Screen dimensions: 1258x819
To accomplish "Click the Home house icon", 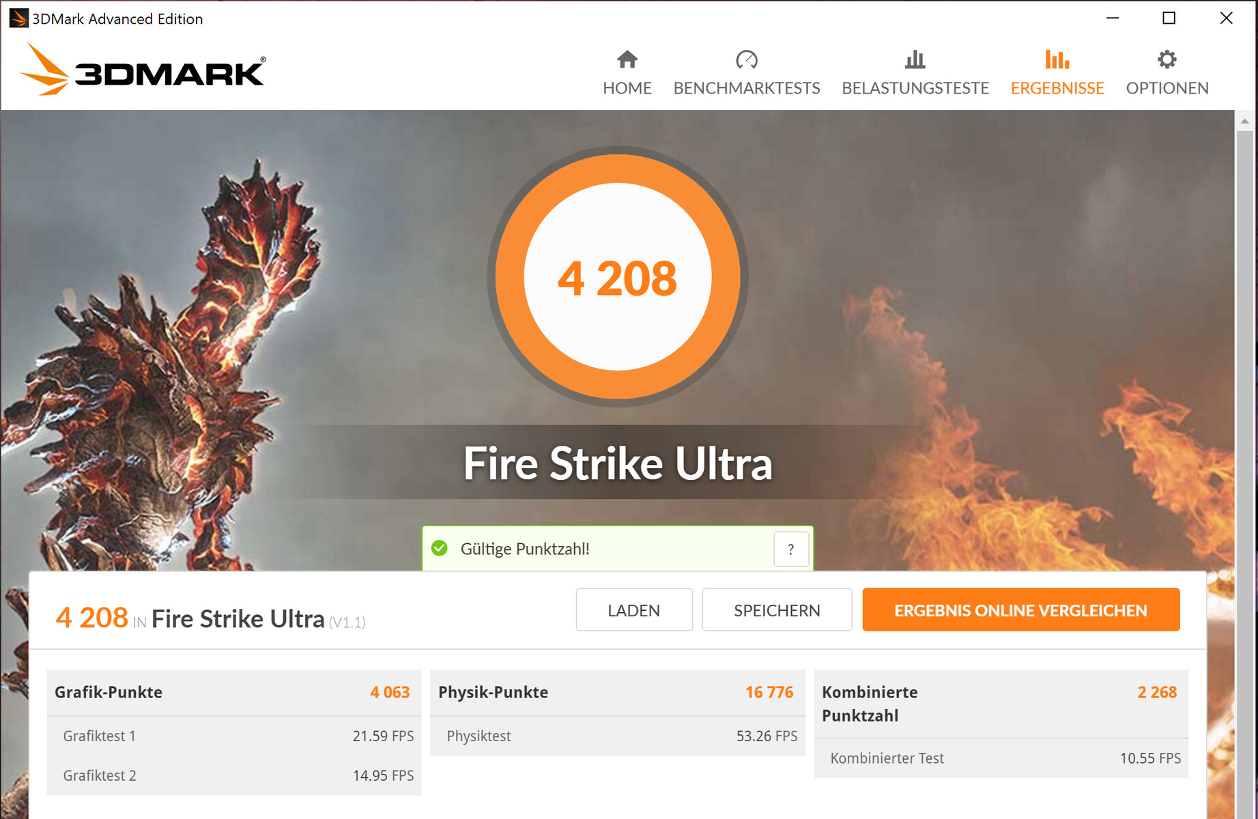I will tap(627, 59).
